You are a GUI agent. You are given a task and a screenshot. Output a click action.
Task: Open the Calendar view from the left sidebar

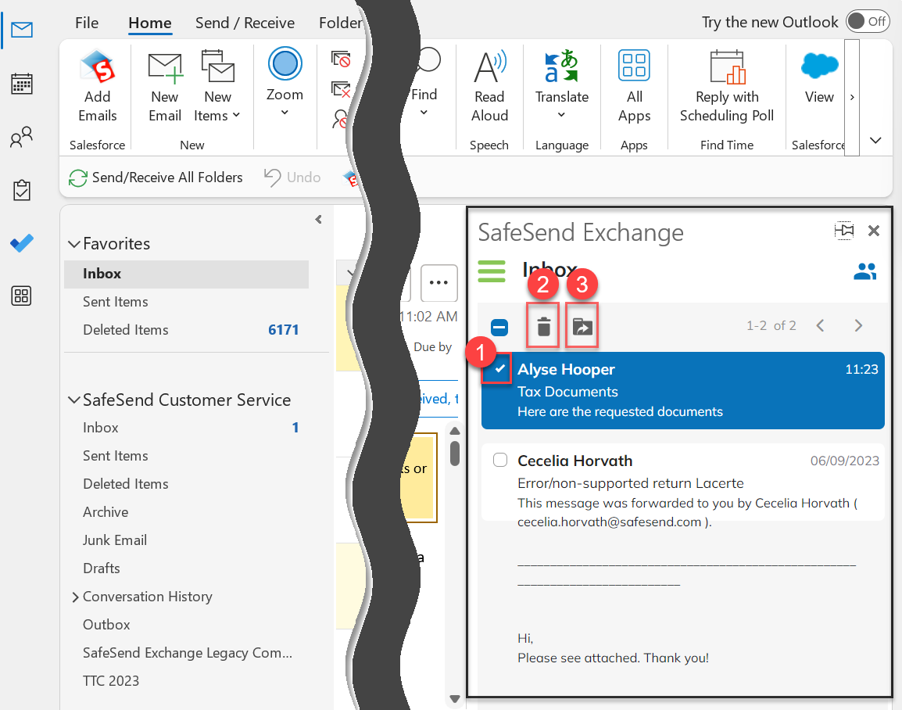(x=21, y=84)
